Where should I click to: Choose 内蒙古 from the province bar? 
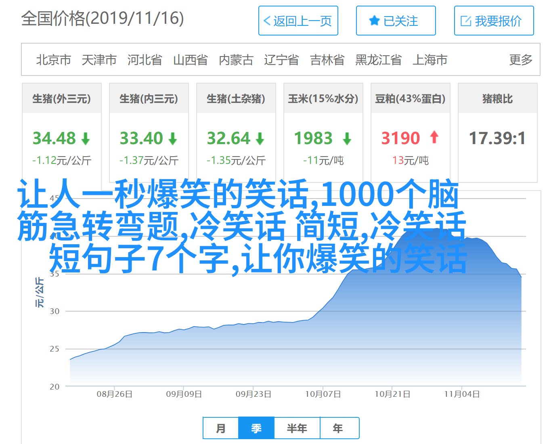(x=236, y=60)
